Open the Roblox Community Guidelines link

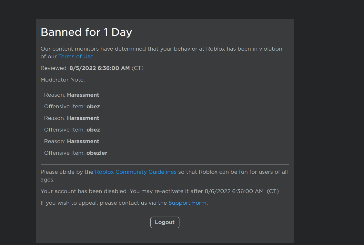point(136,172)
